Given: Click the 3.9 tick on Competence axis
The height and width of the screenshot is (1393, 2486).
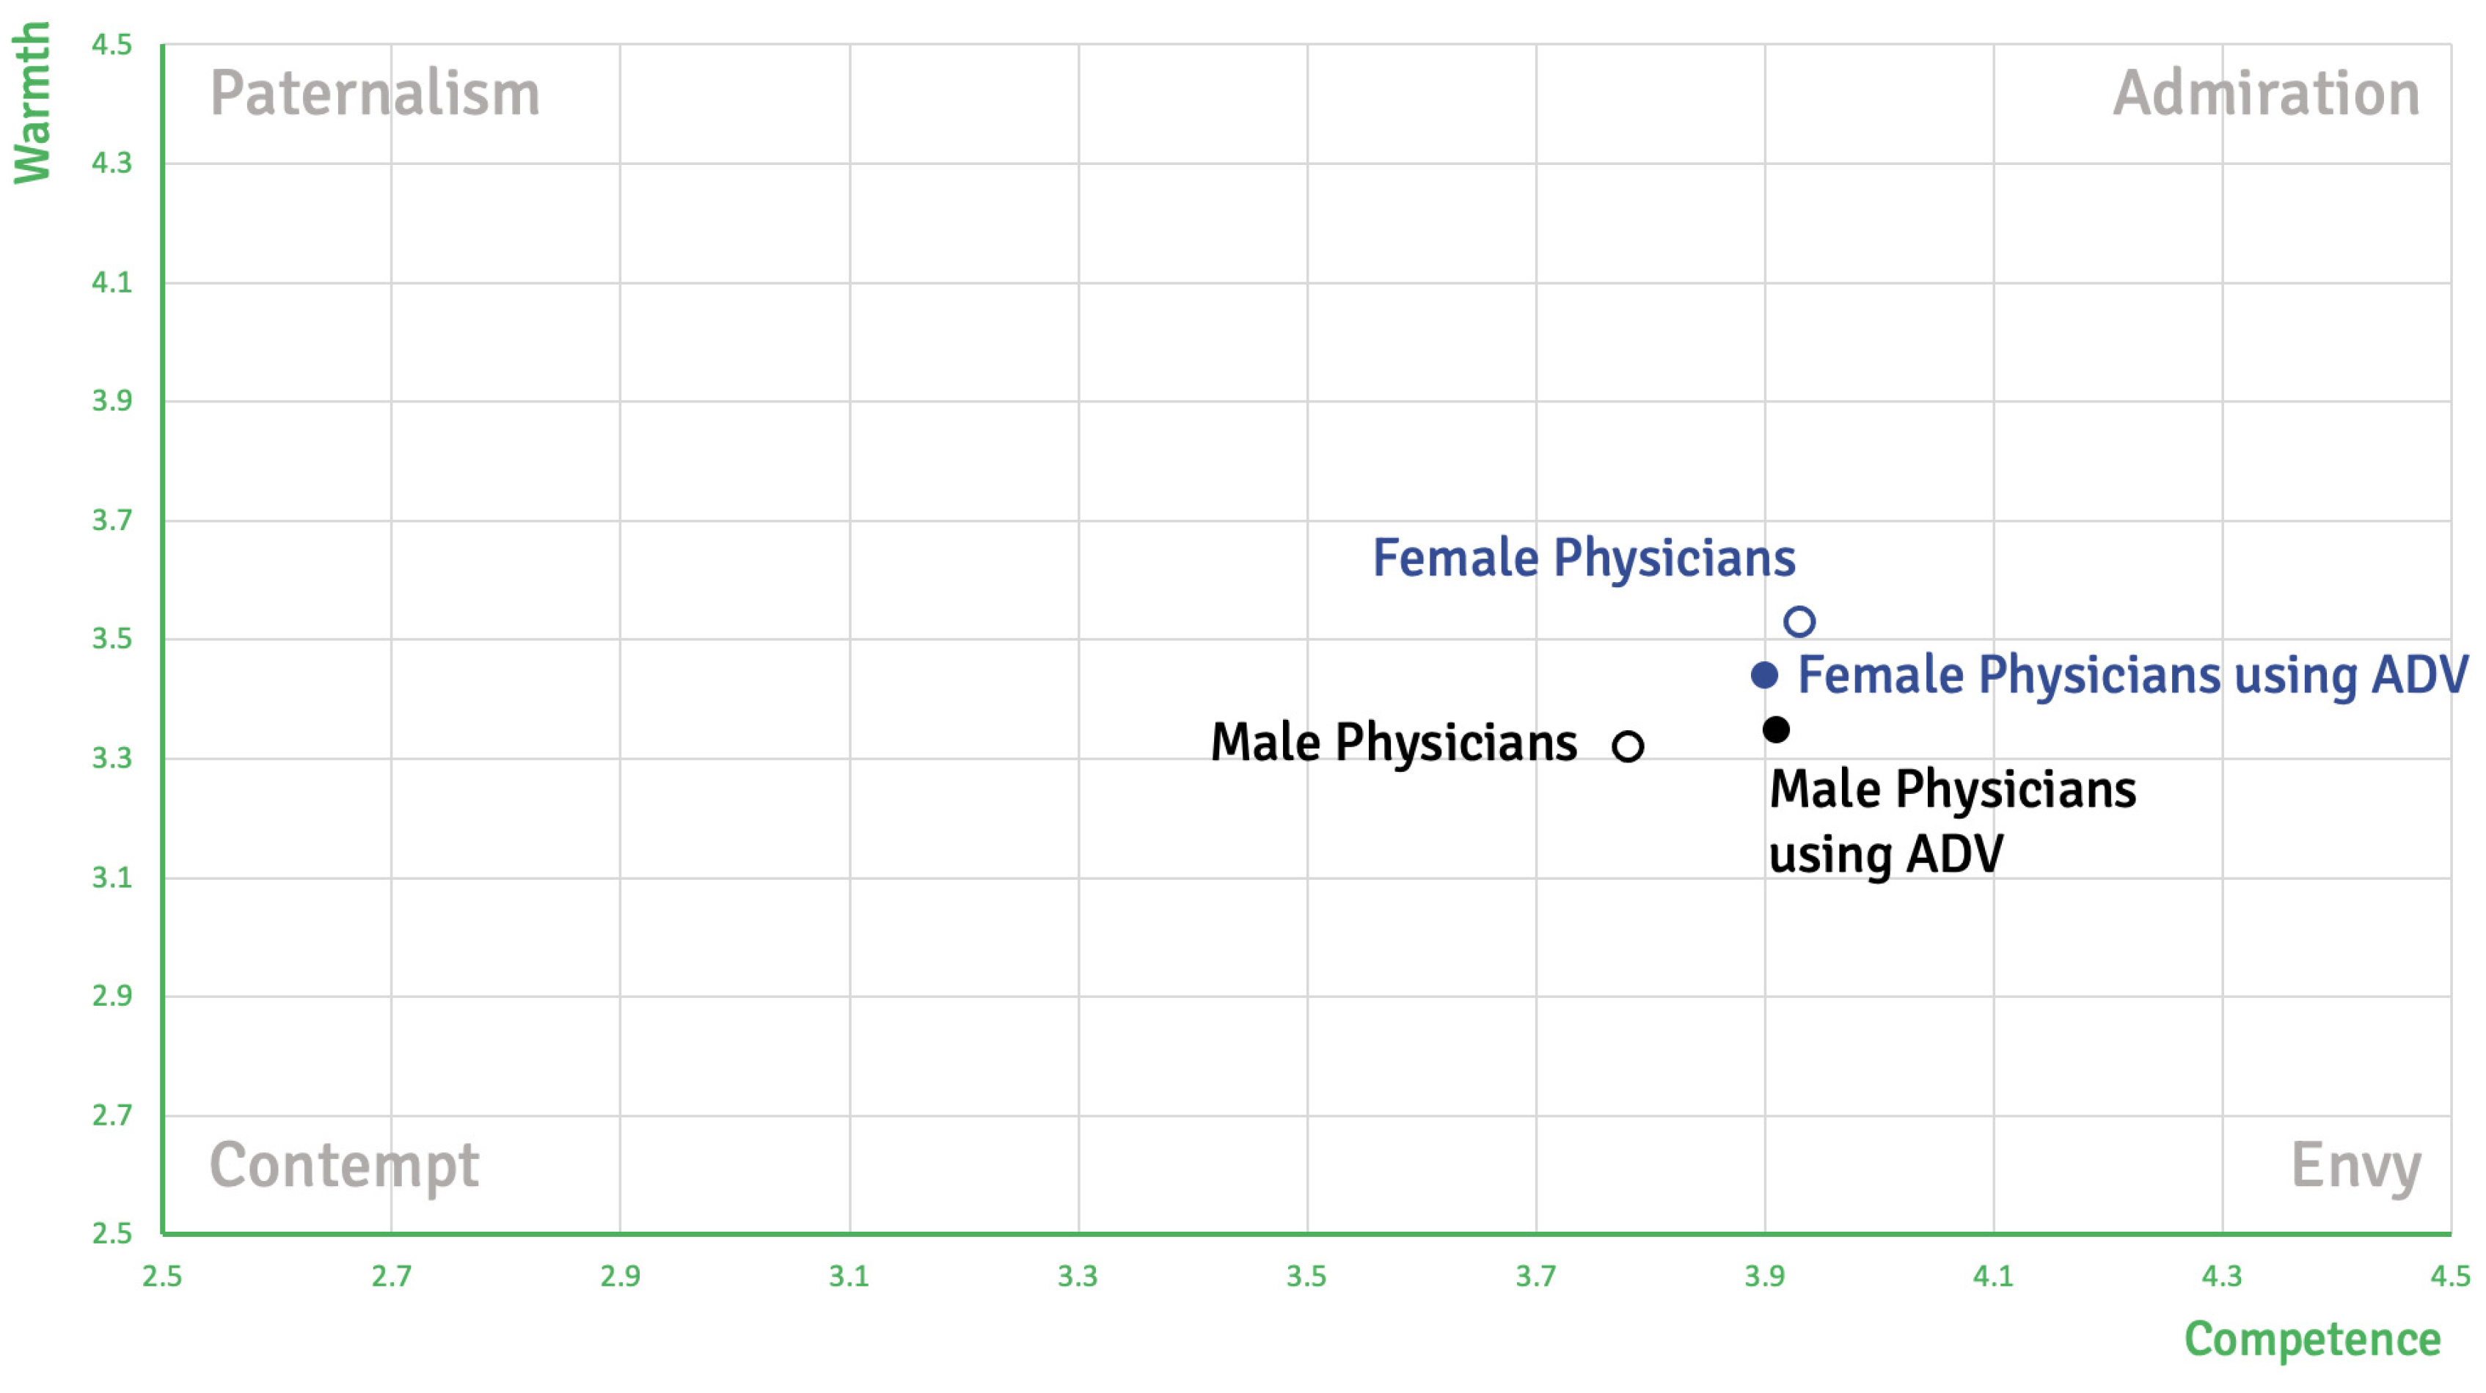Looking at the screenshot, I should point(1764,1276).
